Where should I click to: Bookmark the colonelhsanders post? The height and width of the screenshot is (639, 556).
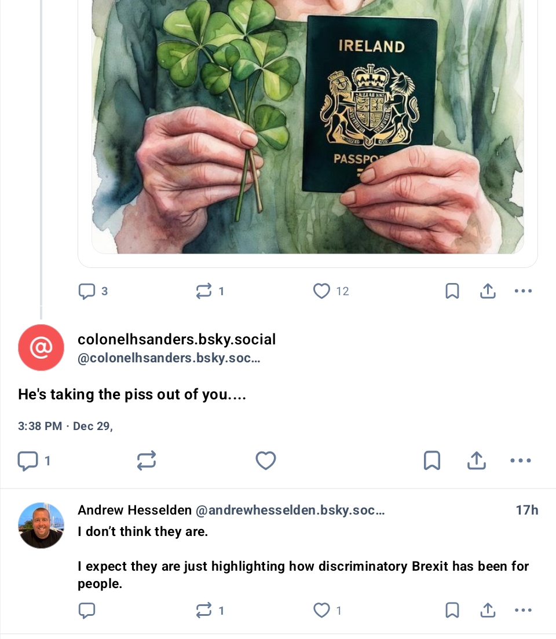click(x=432, y=461)
